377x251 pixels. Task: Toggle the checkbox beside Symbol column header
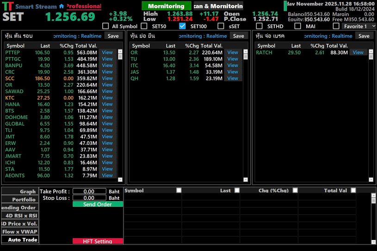point(179,191)
